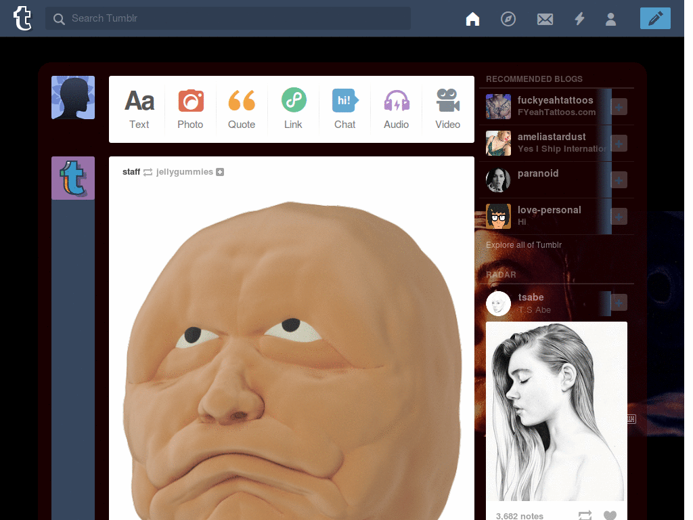Follow the fuckyeahtattoos blog with plus
Image resolution: width=693 pixels, height=520 pixels.
[619, 107]
